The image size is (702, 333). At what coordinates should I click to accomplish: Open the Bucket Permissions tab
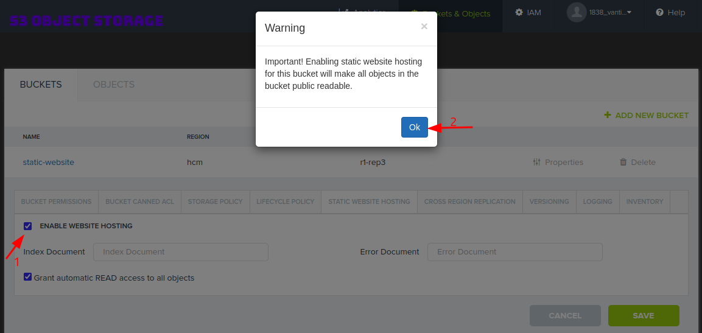56,202
